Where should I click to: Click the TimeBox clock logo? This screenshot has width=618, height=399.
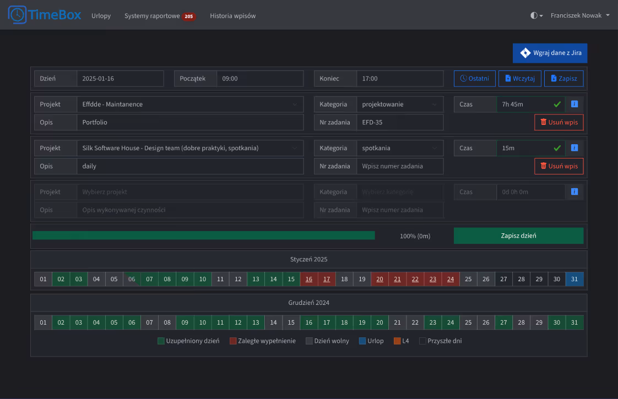click(x=17, y=15)
